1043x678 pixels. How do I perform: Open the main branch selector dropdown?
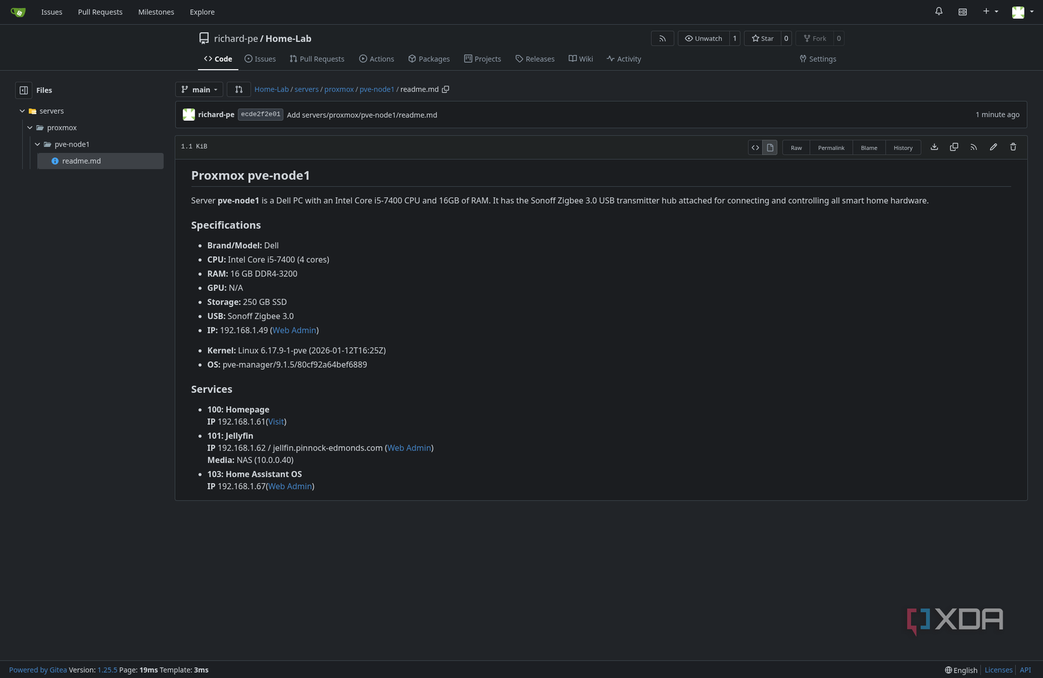pos(199,90)
